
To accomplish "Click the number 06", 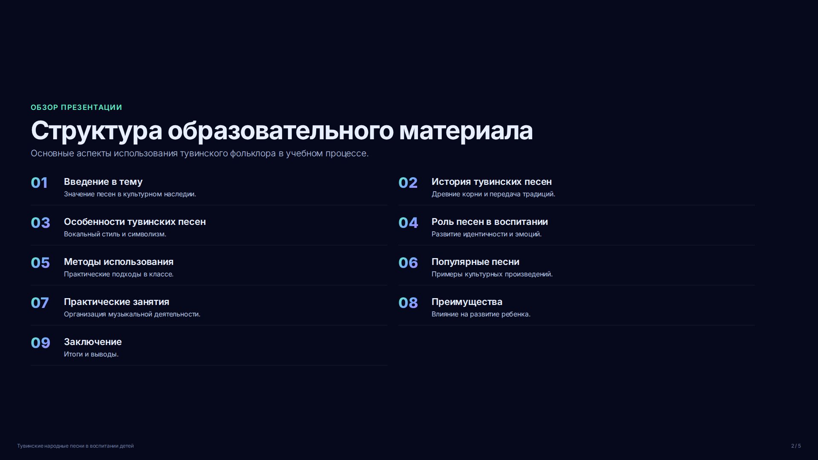I will [408, 263].
